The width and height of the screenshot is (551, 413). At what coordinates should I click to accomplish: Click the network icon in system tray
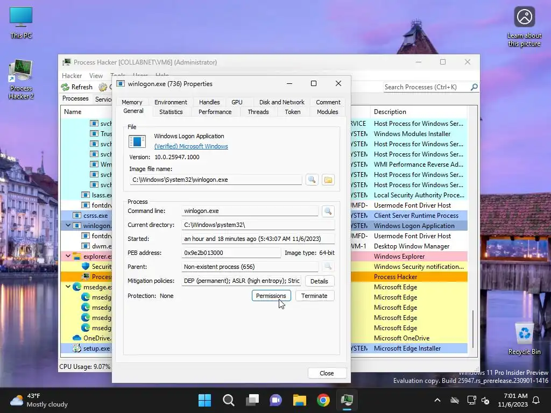tap(471, 400)
